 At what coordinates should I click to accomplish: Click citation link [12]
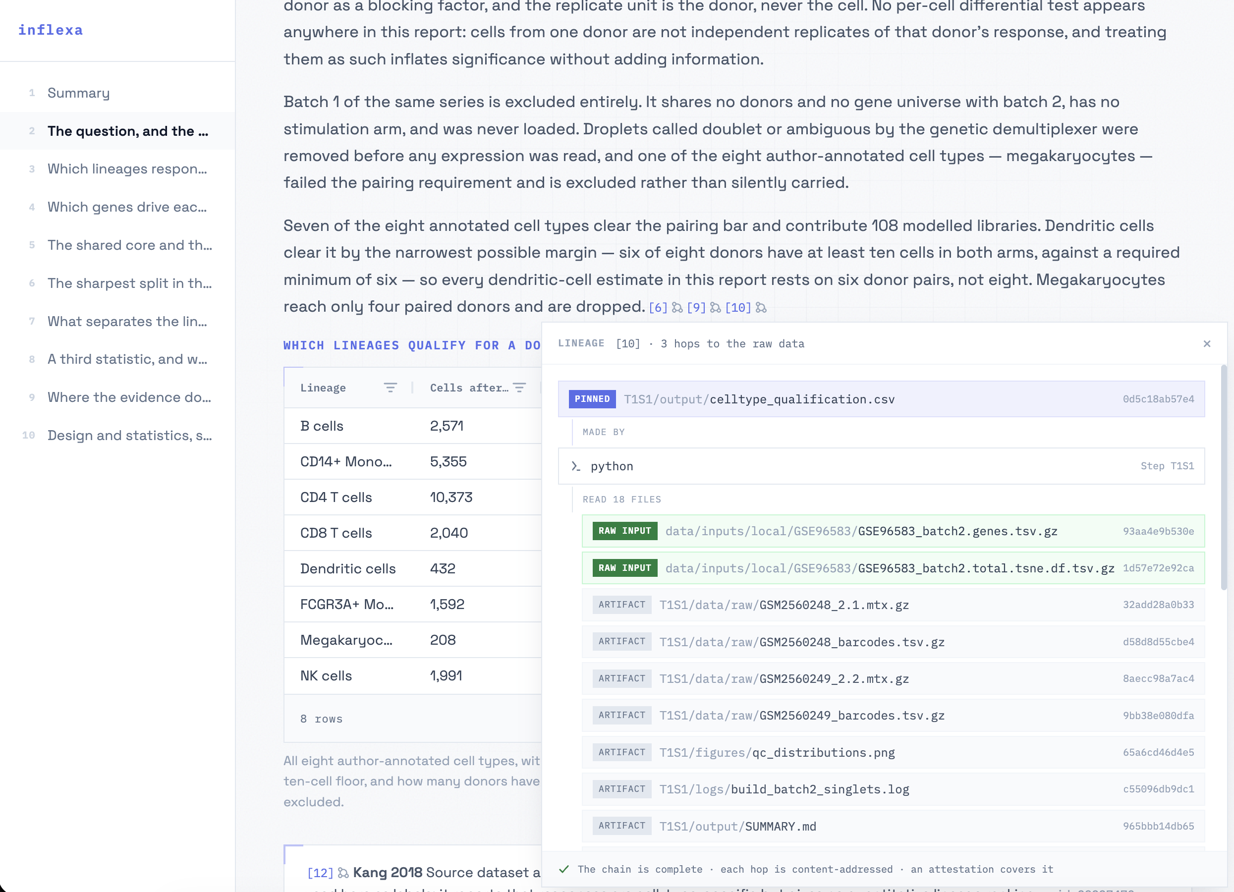(x=321, y=873)
